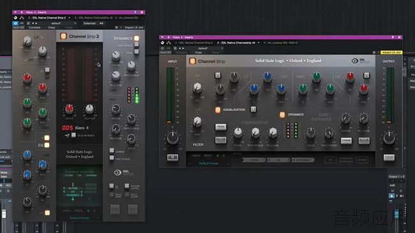This screenshot has height=233, width=415.
Task: Activate plugin bypass button in Channel Strip 2 window
Action: point(15,23)
